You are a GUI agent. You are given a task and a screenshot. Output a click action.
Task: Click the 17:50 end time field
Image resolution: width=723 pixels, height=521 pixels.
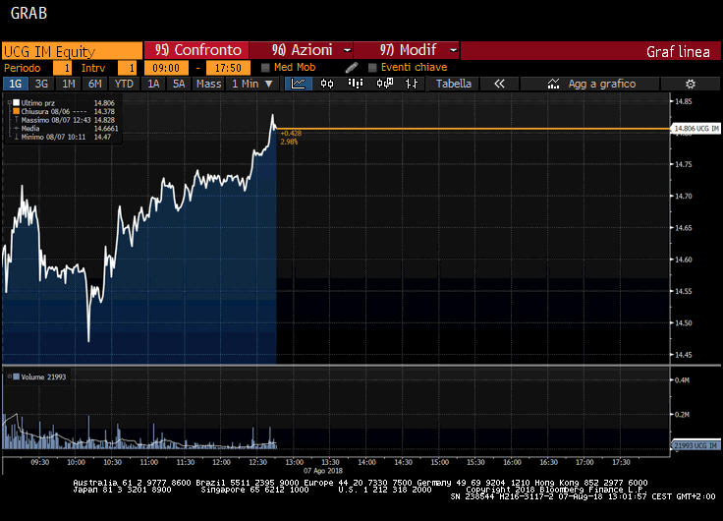click(x=228, y=68)
